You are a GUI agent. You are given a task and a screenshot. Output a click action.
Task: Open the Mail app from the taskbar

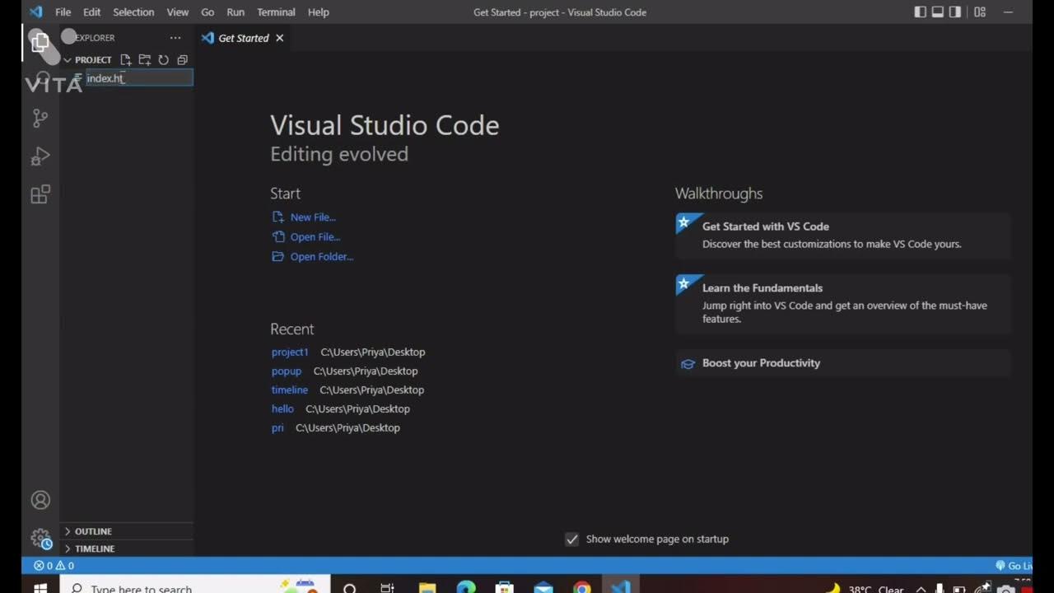coord(543,588)
